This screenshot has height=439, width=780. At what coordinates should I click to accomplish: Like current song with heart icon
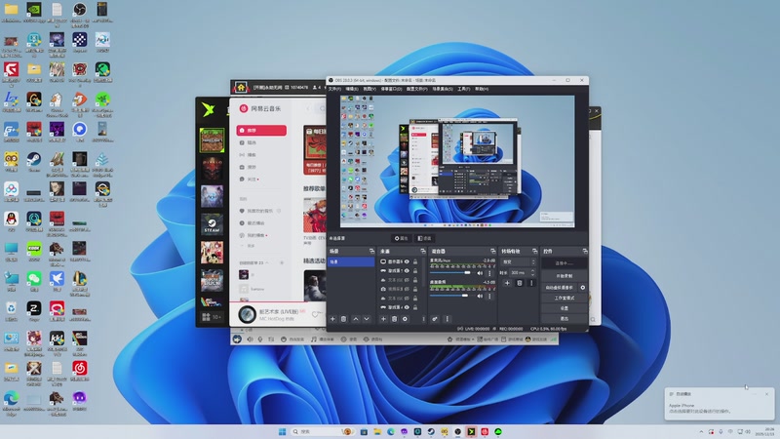(315, 314)
